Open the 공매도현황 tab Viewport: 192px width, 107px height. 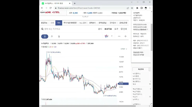point(123,23)
